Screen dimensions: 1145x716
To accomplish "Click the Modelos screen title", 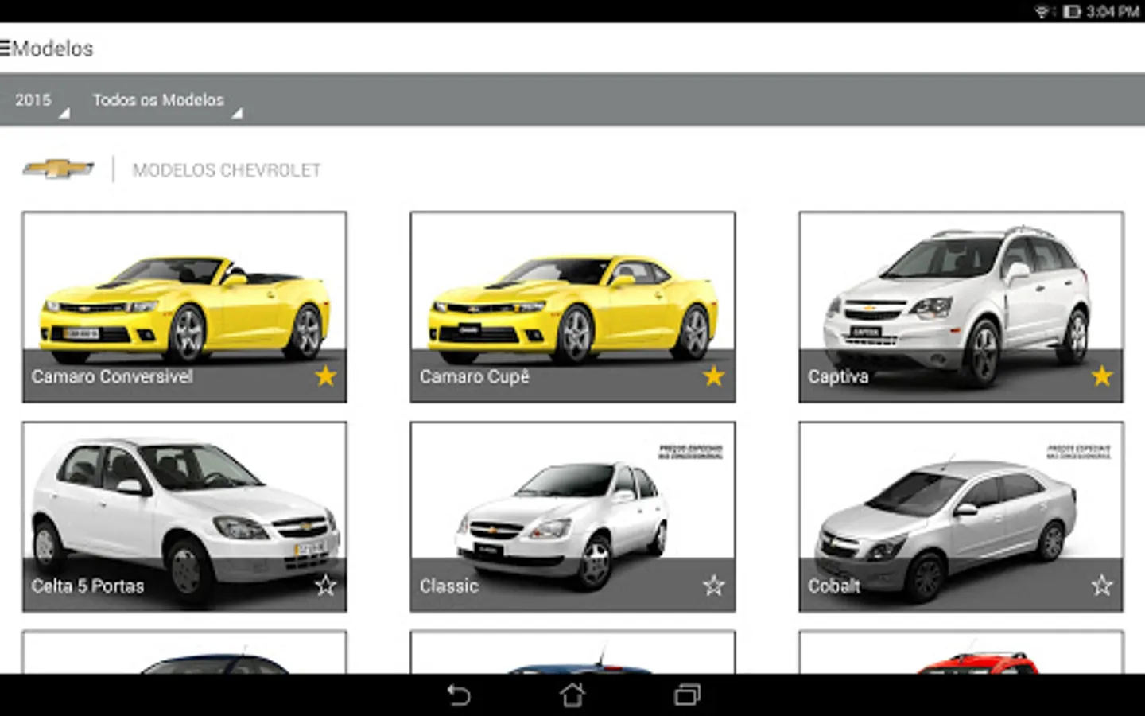I will 52,49.
